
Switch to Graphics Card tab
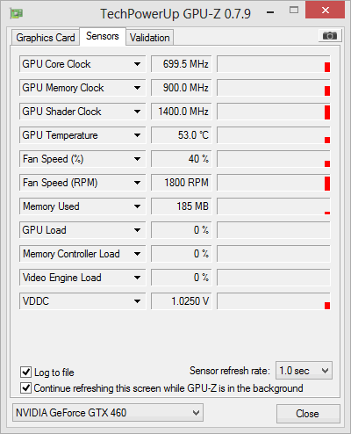tap(46, 38)
